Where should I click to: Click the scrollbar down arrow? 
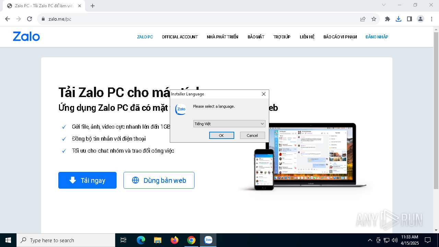(436, 230)
